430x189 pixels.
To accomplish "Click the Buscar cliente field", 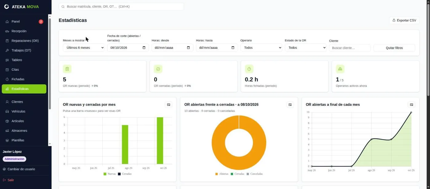I will (x=350, y=48).
